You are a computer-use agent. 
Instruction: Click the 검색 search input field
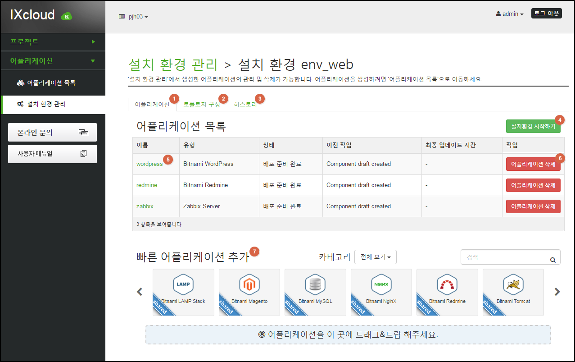point(511,257)
